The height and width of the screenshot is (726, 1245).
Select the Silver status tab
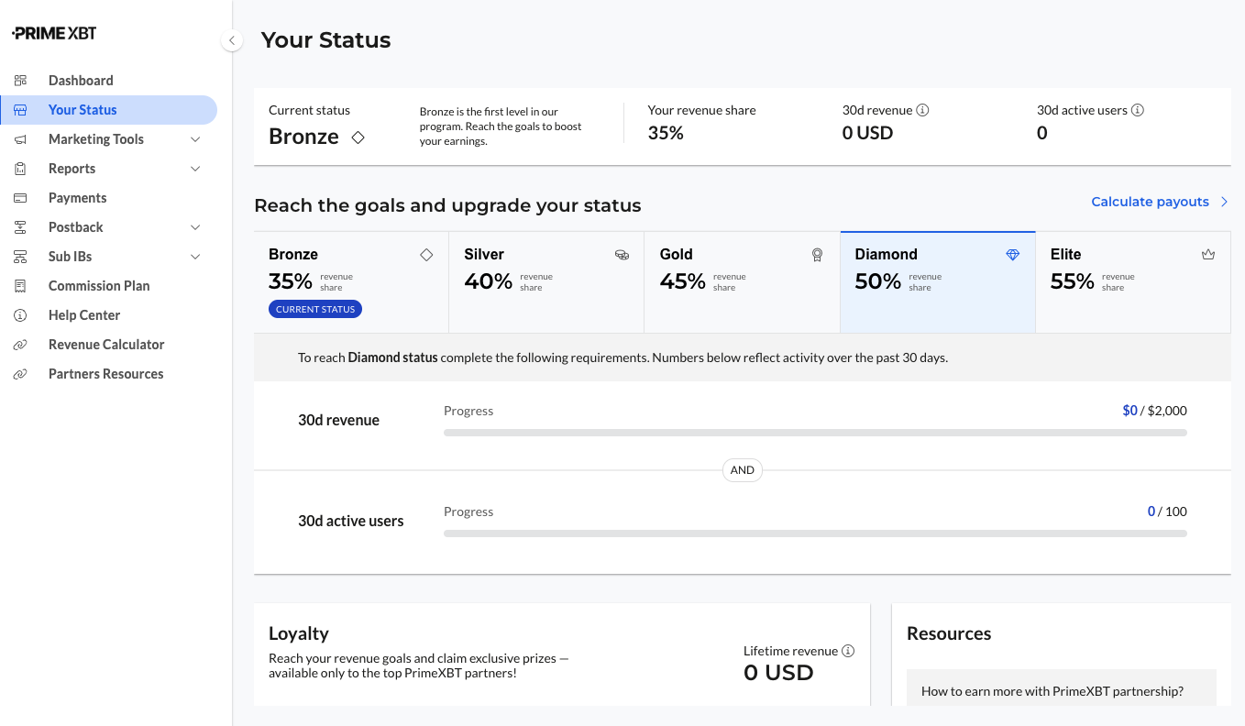coord(546,281)
